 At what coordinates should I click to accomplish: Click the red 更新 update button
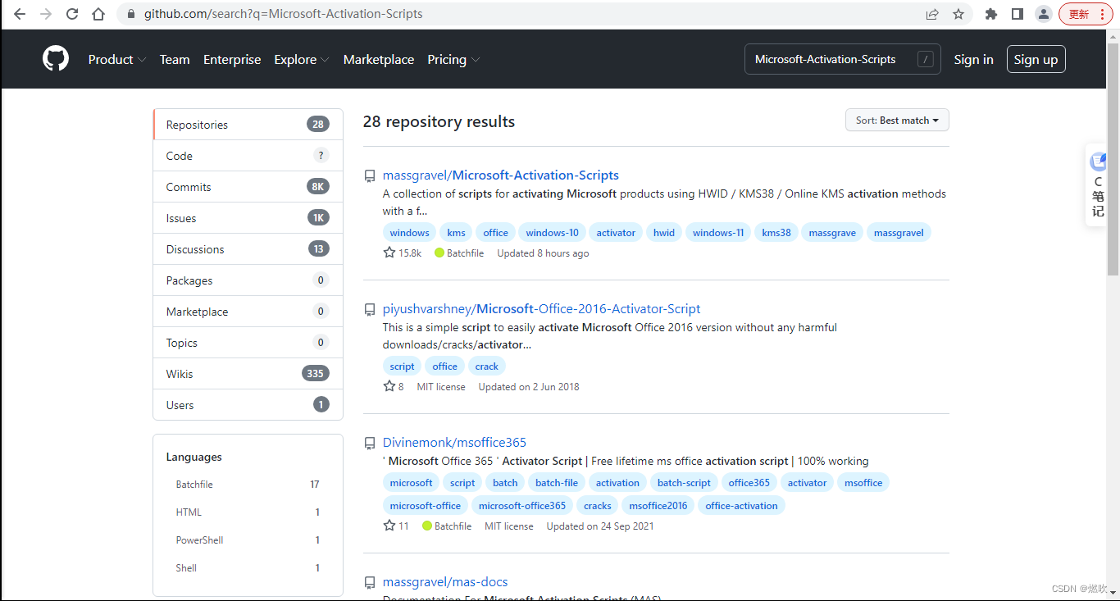click(x=1084, y=14)
